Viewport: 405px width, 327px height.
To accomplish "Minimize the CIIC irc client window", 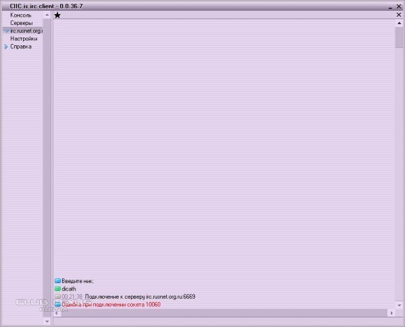I will (x=390, y=6).
